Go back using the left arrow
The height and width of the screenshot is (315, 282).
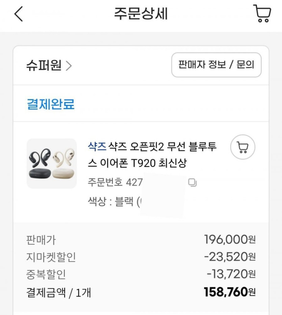pos(18,14)
